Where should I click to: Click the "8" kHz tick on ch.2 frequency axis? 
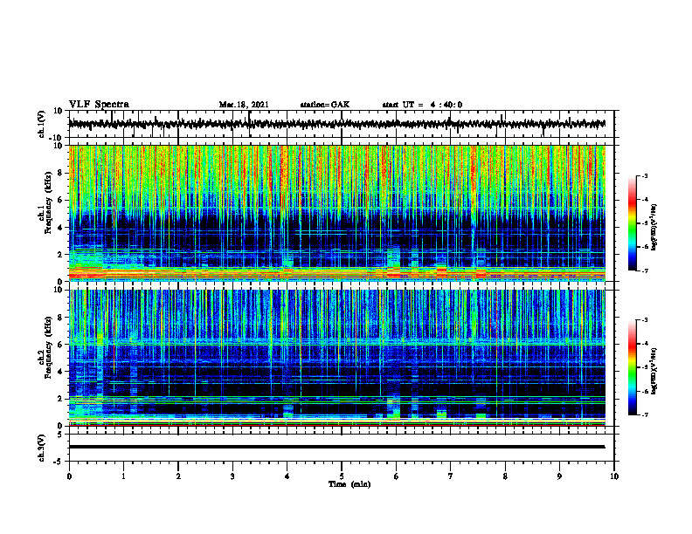click(x=62, y=318)
